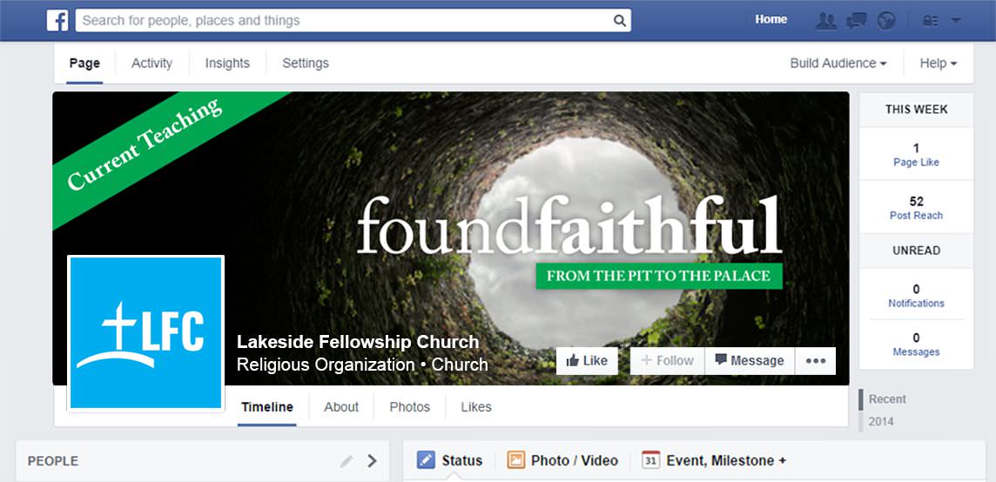Open the notifications globe icon
The image size is (996, 482).
886,20
